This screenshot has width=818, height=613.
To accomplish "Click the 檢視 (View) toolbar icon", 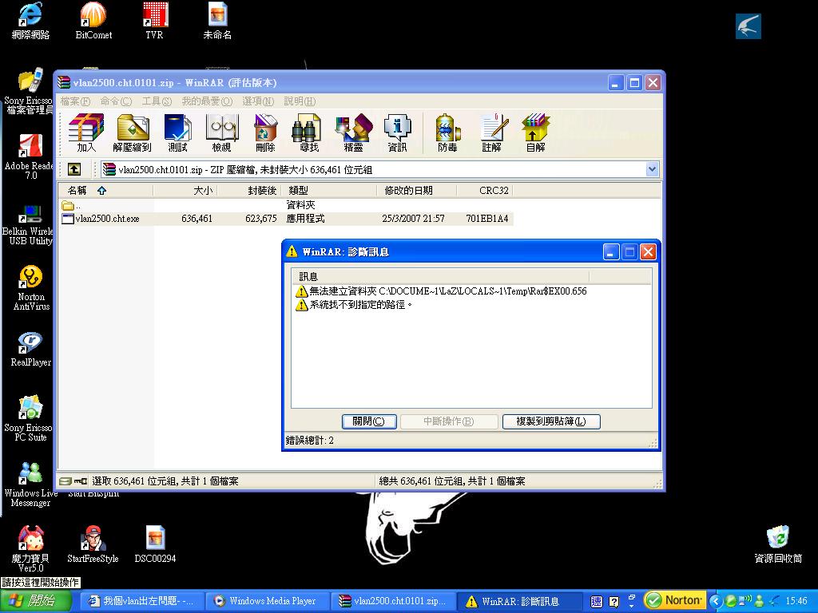I will tap(222, 132).
